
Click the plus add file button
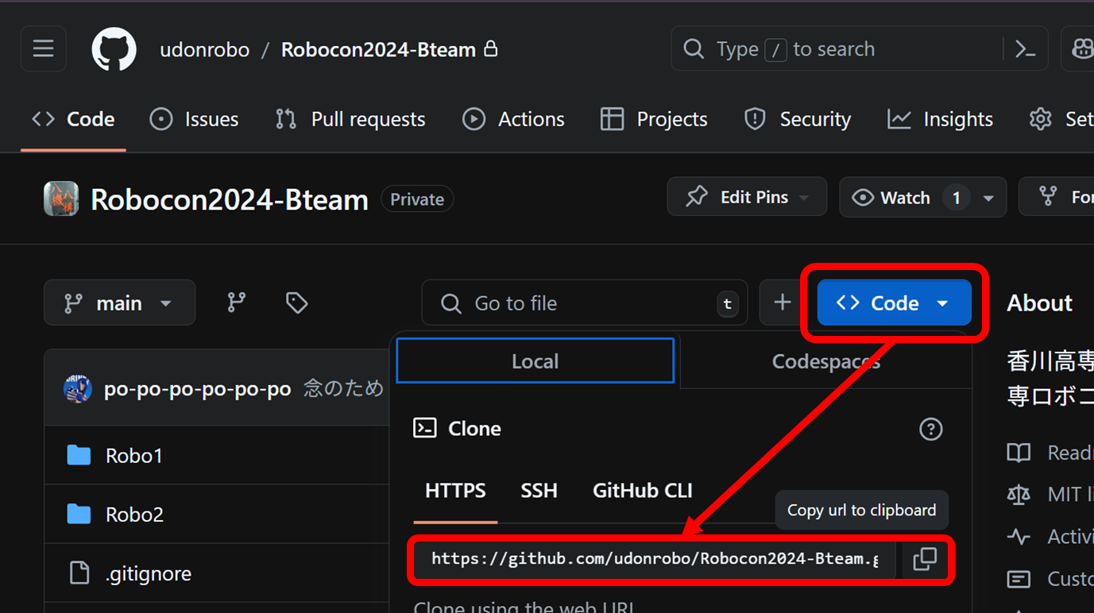coord(783,303)
